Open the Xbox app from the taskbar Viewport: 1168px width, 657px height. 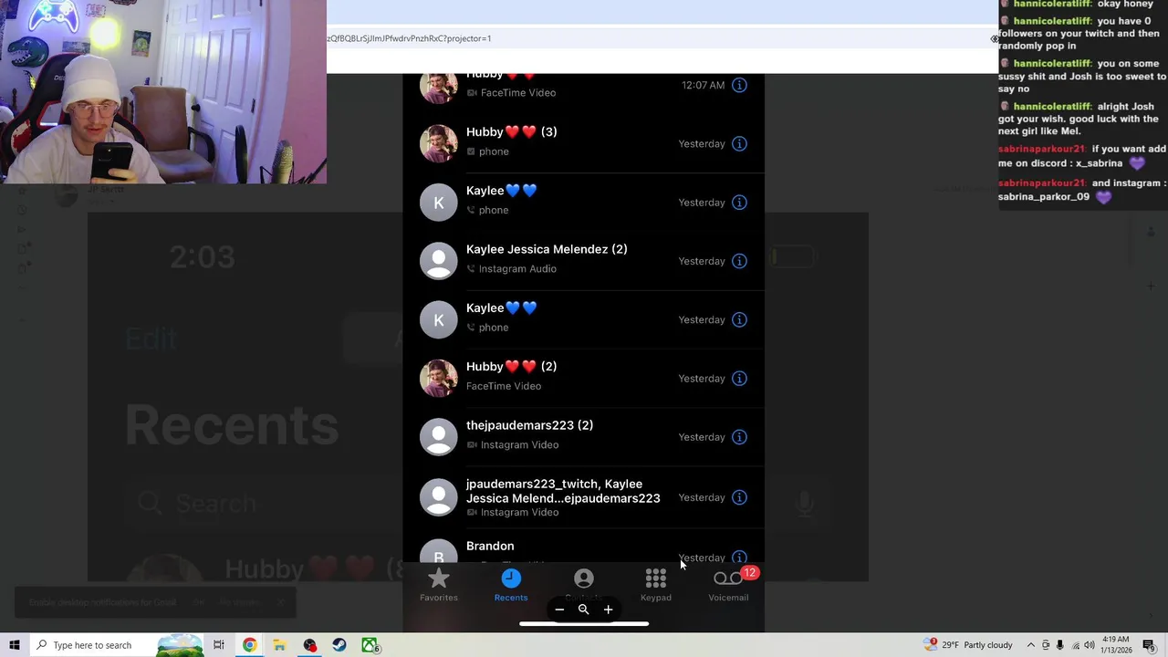click(x=370, y=645)
